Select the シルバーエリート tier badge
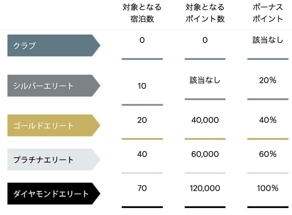Screen dimensions: 292x215 (54, 86)
